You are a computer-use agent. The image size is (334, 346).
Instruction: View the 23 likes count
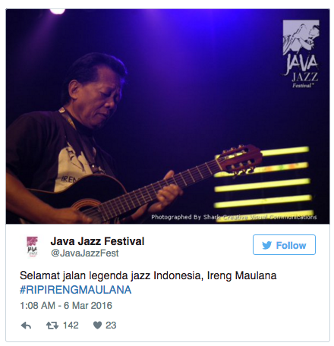coord(111,326)
